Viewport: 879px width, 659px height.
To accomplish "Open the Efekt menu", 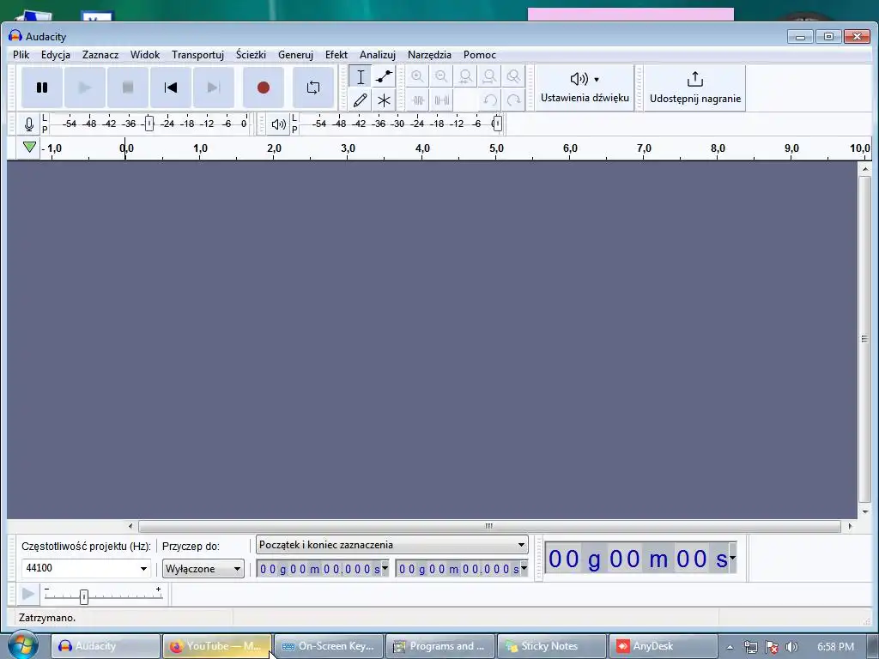I will pyautogui.click(x=336, y=54).
